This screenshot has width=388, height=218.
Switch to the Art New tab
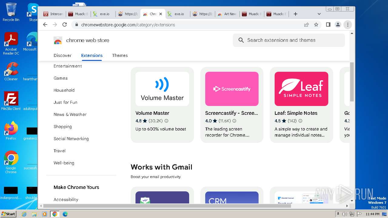pyautogui.click(x=227, y=14)
